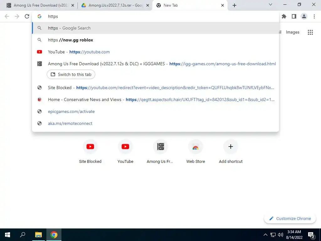This screenshot has width=321, height=241.
Task: Click the Chrome taskbar icon
Action: (x=54, y=235)
